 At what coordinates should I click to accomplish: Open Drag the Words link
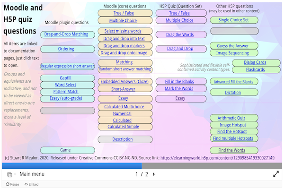[x=180, y=34]
